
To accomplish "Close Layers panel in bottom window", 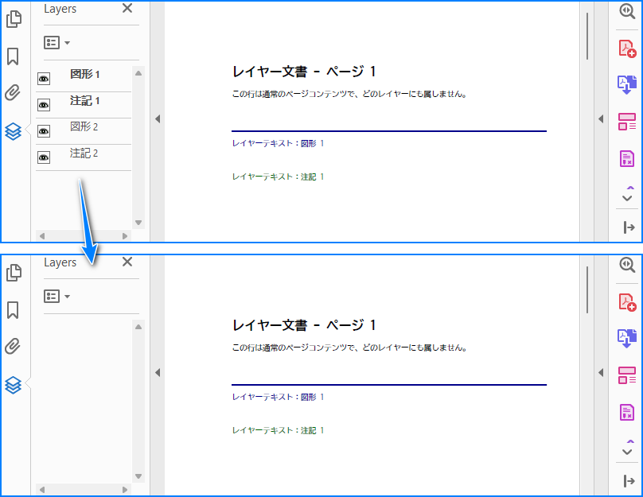I will 127,262.
